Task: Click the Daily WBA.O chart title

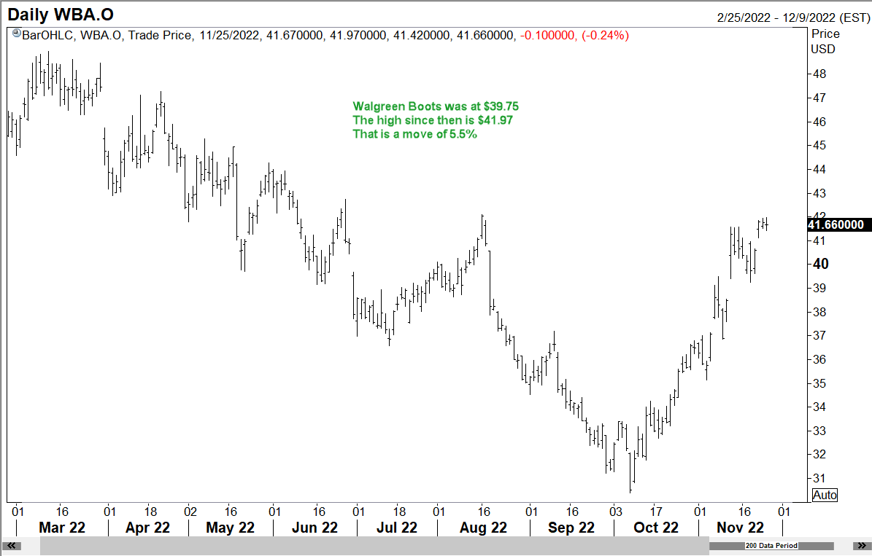Action: 61,15
